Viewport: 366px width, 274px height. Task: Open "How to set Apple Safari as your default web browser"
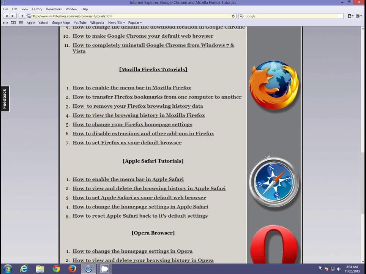coord(139,198)
